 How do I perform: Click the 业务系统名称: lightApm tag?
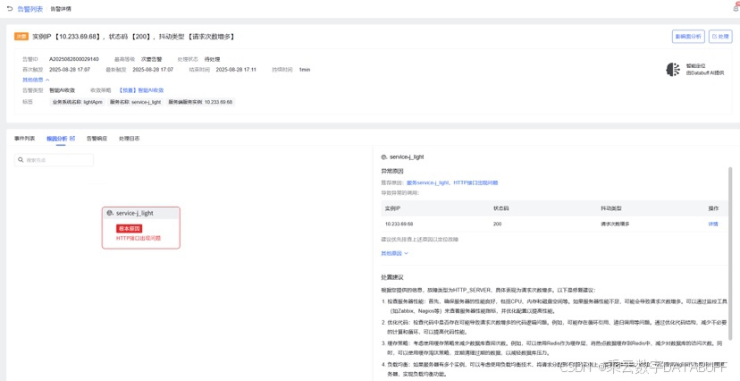78,102
